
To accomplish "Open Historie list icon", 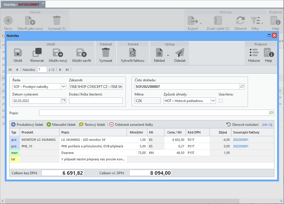I will [254, 53].
